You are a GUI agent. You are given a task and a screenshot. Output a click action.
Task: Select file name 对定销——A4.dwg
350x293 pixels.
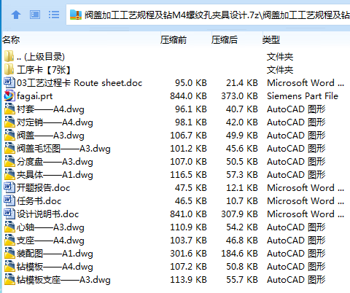tap(55, 122)
